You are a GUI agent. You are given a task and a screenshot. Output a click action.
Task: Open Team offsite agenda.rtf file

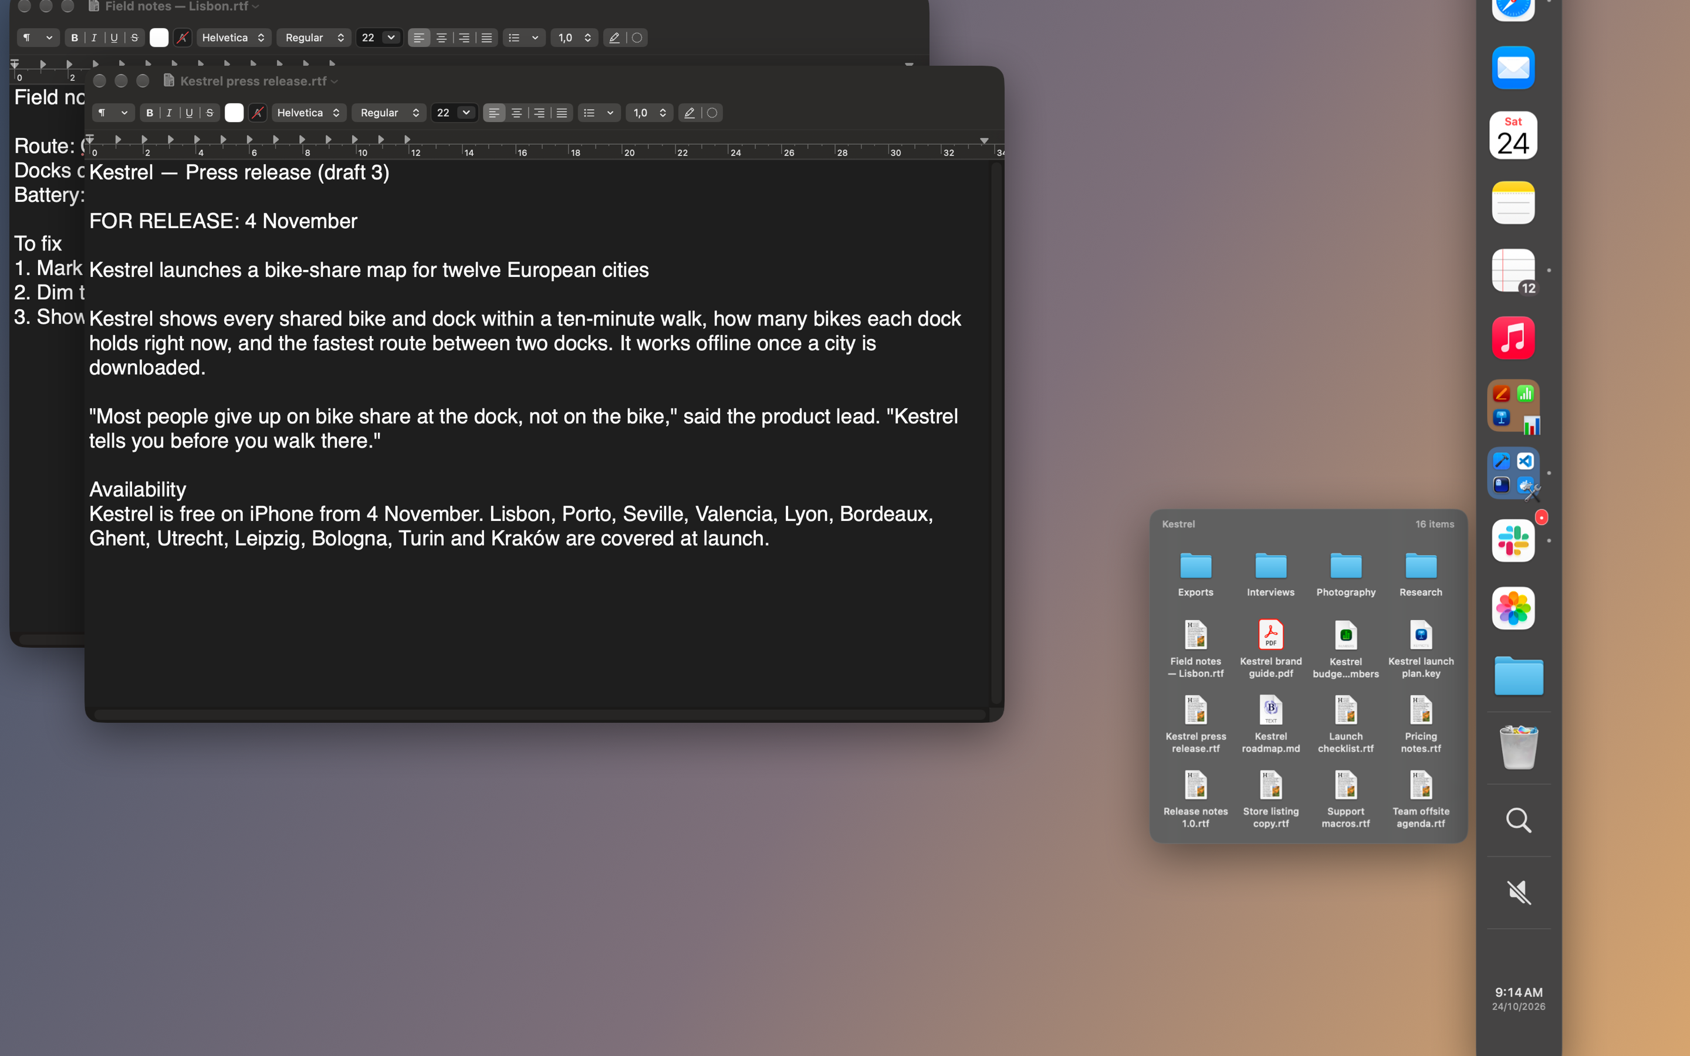(1421, 798)
